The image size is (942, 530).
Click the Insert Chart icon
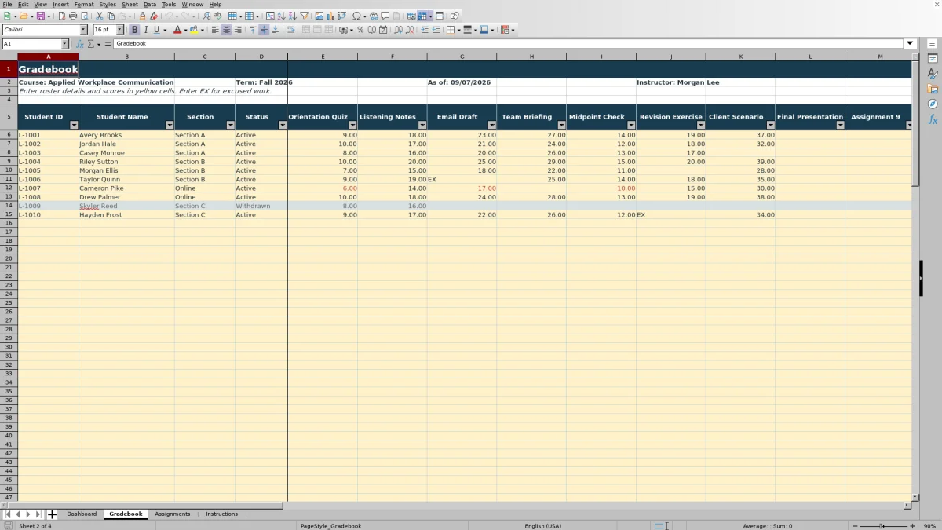pyautogui.click(x=330, y=16)
